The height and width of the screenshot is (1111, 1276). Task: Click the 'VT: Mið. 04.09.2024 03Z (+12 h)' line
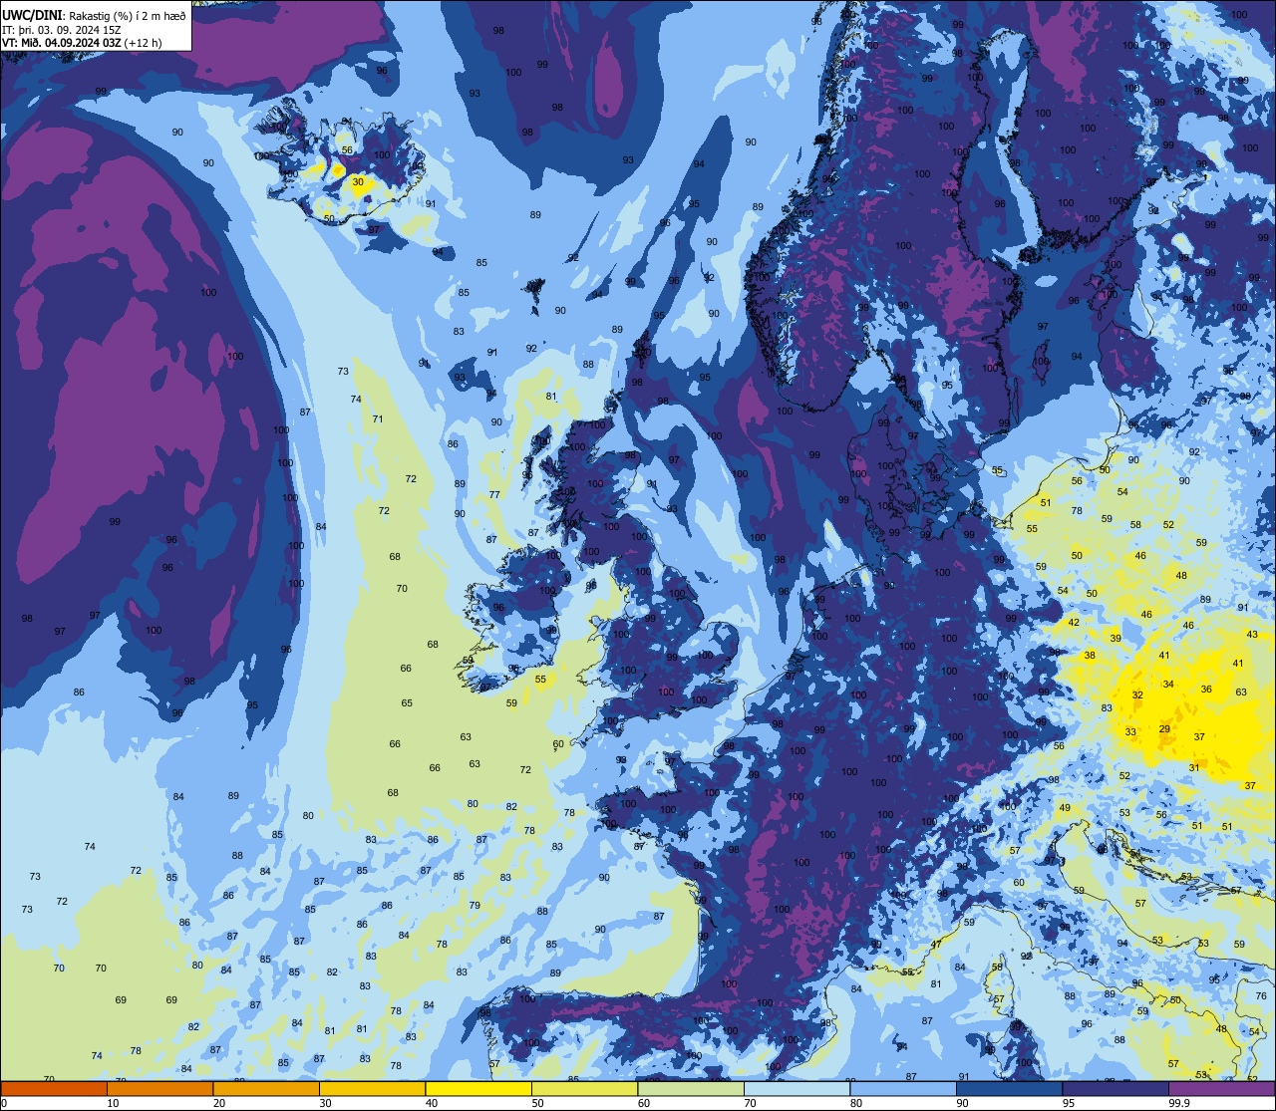(82, 42)
